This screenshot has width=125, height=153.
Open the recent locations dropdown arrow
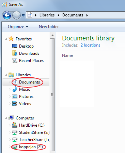[x=23, y=15]
